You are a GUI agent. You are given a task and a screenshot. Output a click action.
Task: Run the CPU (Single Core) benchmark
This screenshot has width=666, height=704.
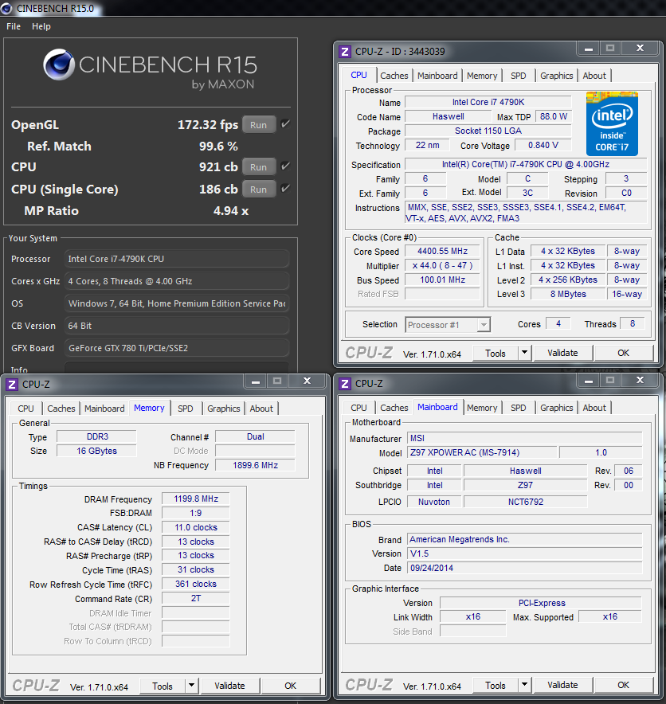[x=259, y=190]
